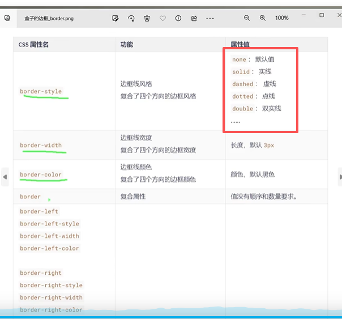342x319 pixels.
Task: Show file info with info icon
Action: point(178,18)
